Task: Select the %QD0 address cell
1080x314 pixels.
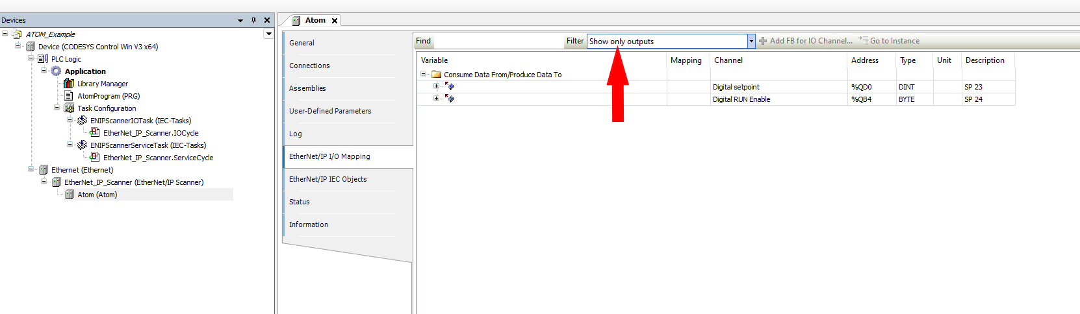Action: click(872, 87)
